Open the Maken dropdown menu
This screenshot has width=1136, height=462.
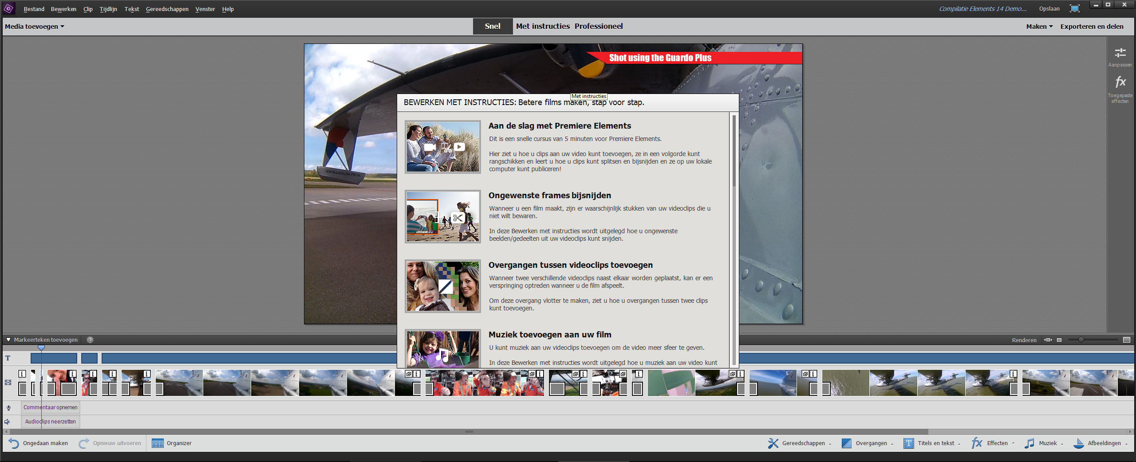pos(1039,27)
